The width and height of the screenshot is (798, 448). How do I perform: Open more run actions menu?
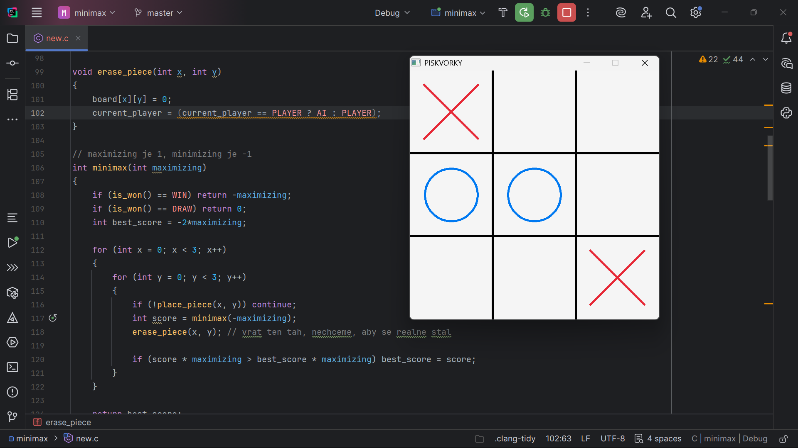(x=588, y=12)
